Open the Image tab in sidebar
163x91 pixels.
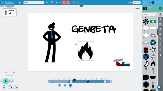(x=160, y=35)
